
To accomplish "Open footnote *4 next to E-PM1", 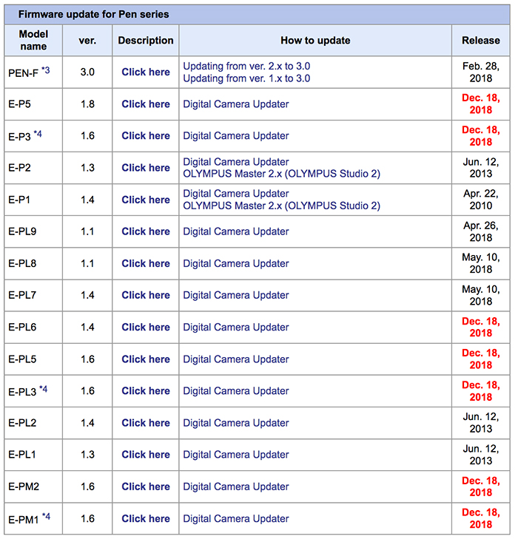I will point(46,517).
